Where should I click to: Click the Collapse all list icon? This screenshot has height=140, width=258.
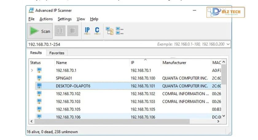(120, 31)
